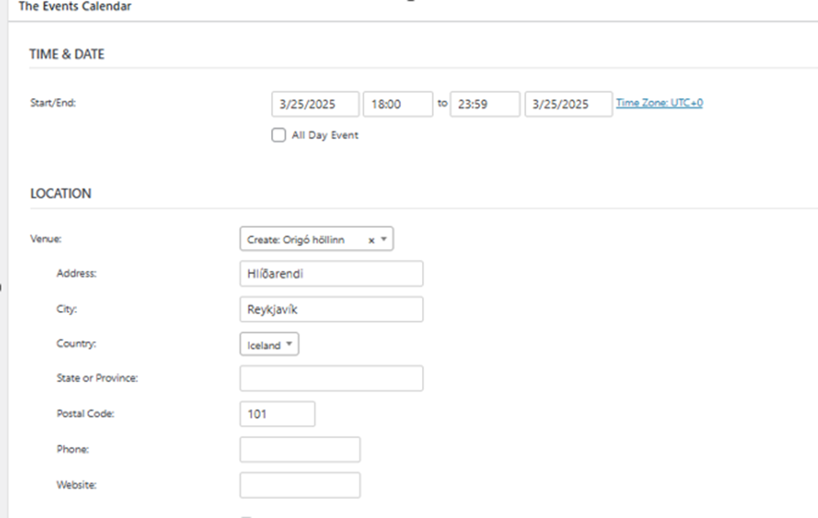Click the end date field after 23:59

[568, 105]
